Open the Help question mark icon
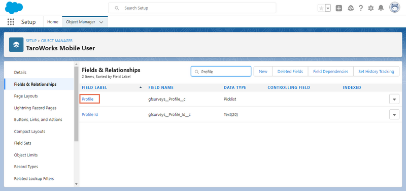The height and width of the screenshot is (191, 406). pos(361,8)
